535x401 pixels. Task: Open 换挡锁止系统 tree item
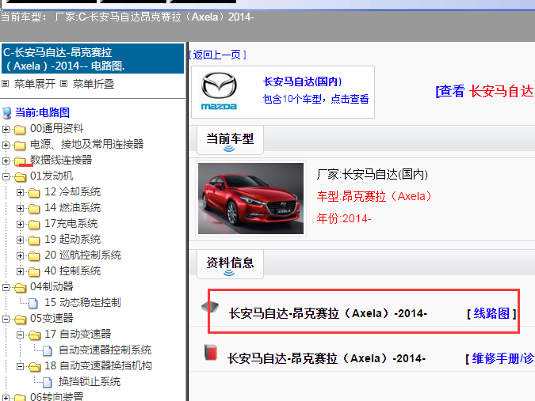click(90, 381)
